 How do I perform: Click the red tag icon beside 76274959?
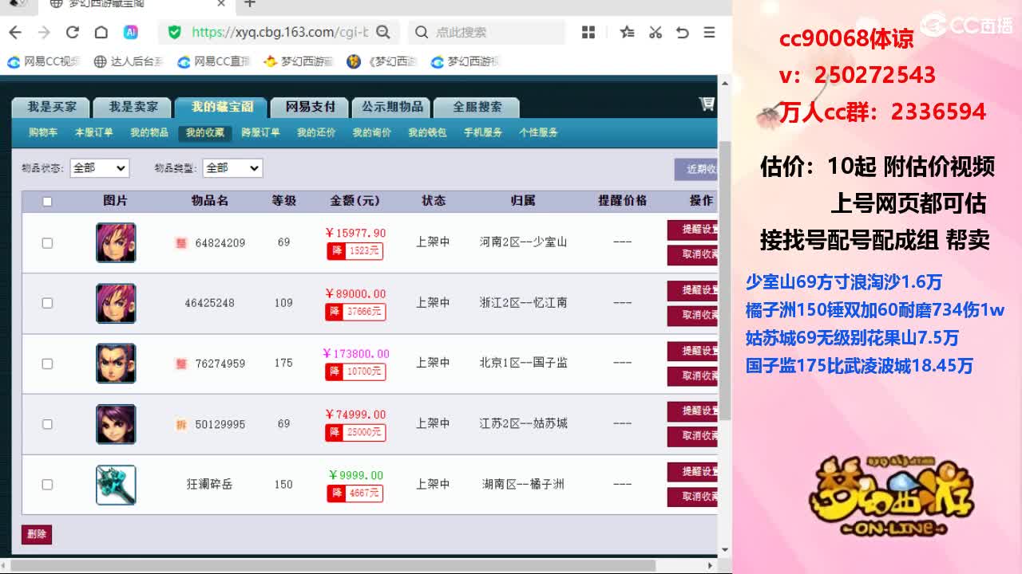[x=181, y=364]
